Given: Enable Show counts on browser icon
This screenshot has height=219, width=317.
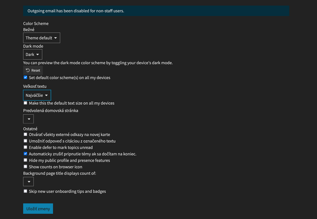Looking at the screenshot, I should [x=25, y=167].
